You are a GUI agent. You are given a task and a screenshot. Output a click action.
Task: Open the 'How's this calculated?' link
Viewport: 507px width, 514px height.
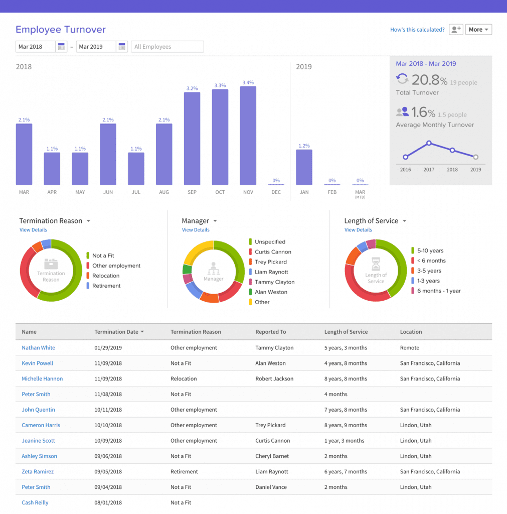[417, 30]
